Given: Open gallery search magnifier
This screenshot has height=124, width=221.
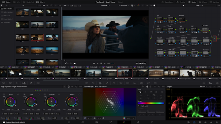Looking at the screenshot, I should point(52,5).
